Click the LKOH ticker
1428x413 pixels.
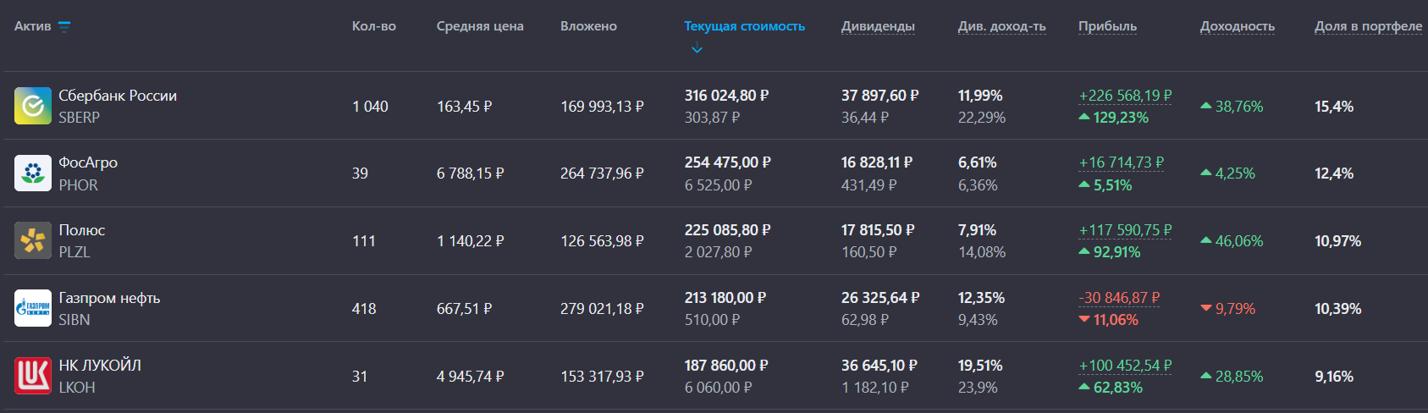point(76,388)
